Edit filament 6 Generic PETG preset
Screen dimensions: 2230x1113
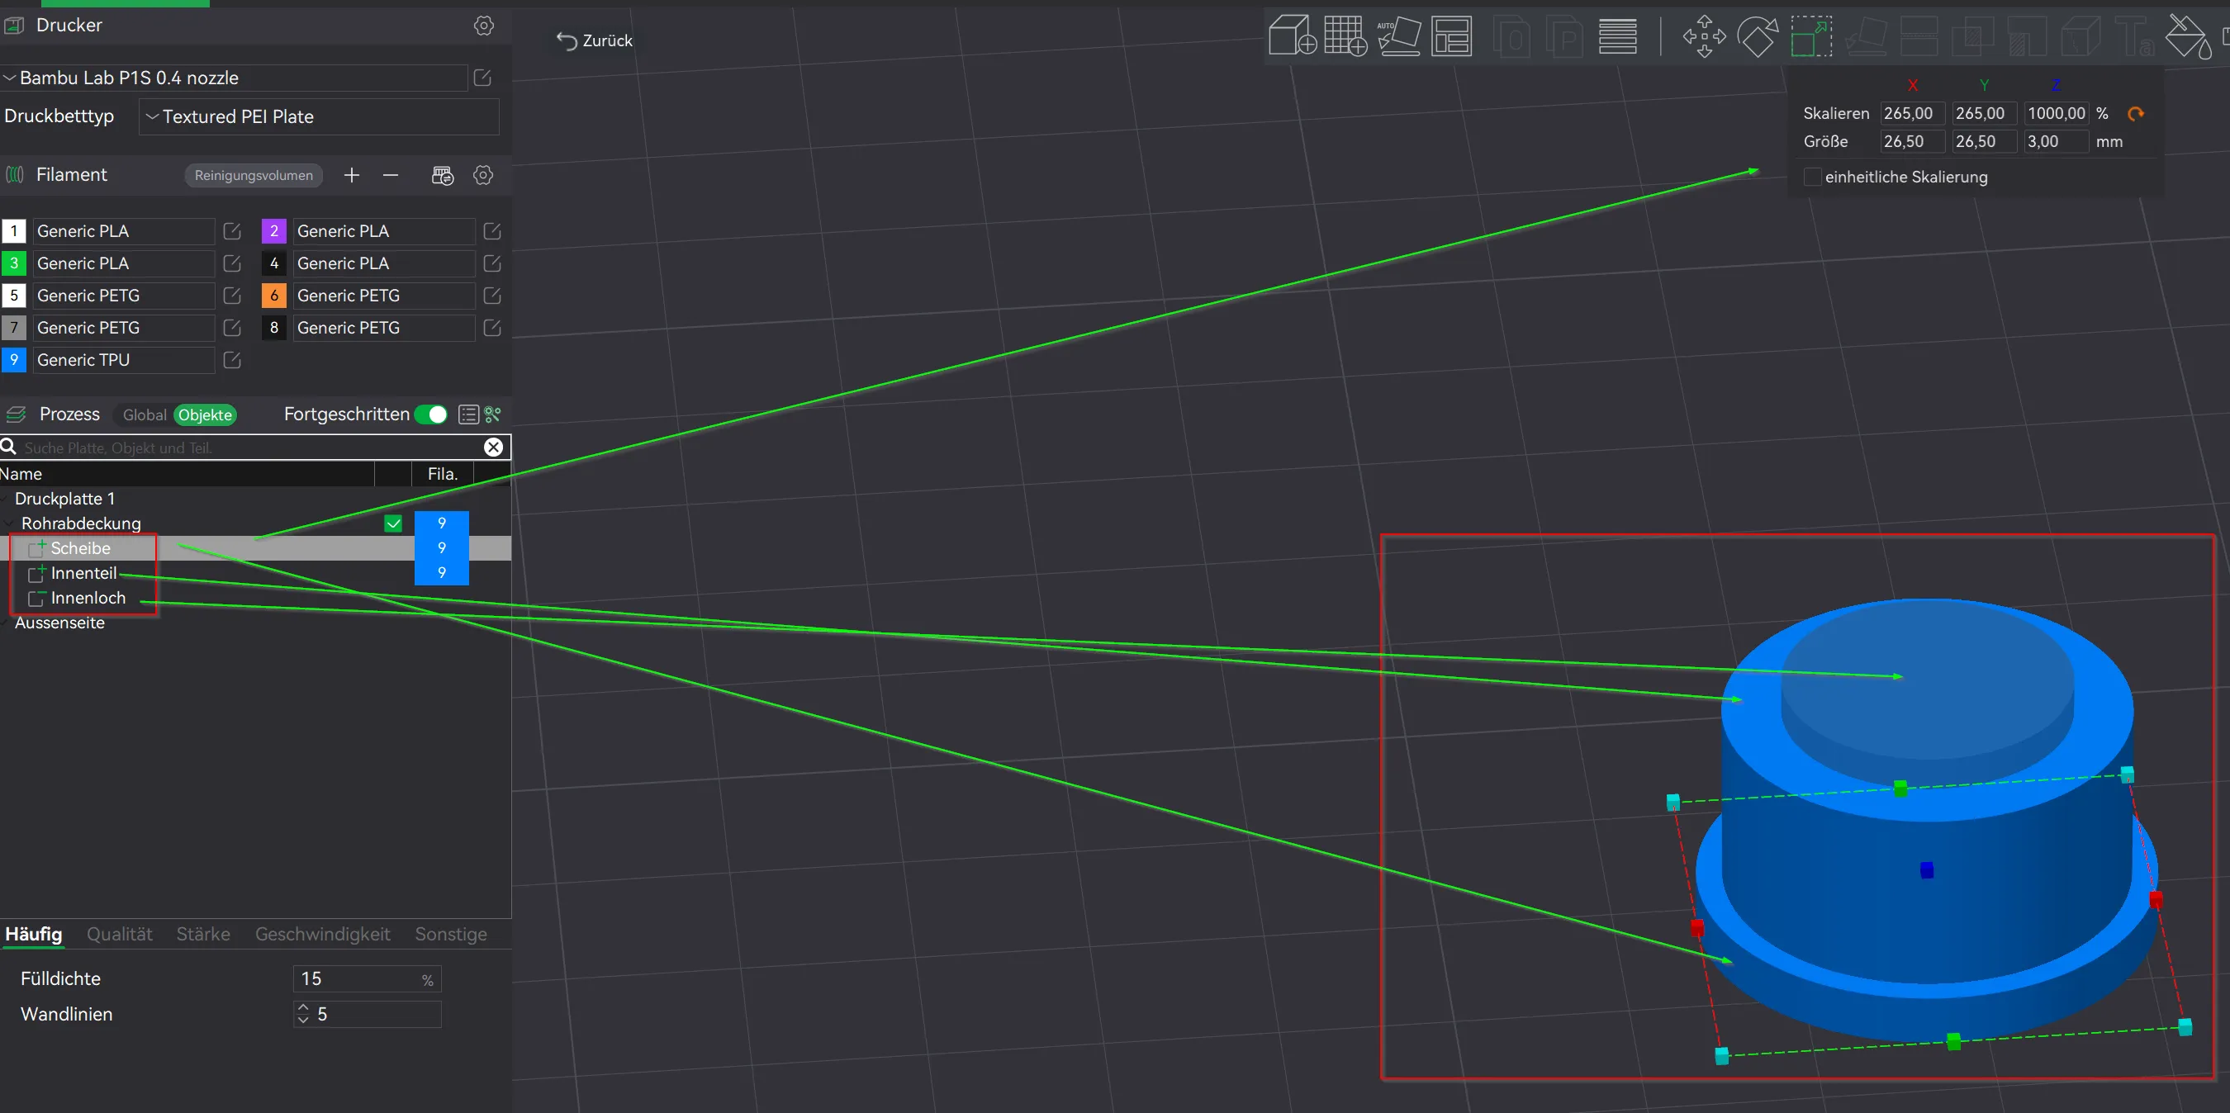pyautogui.click(x=491, y=295)
